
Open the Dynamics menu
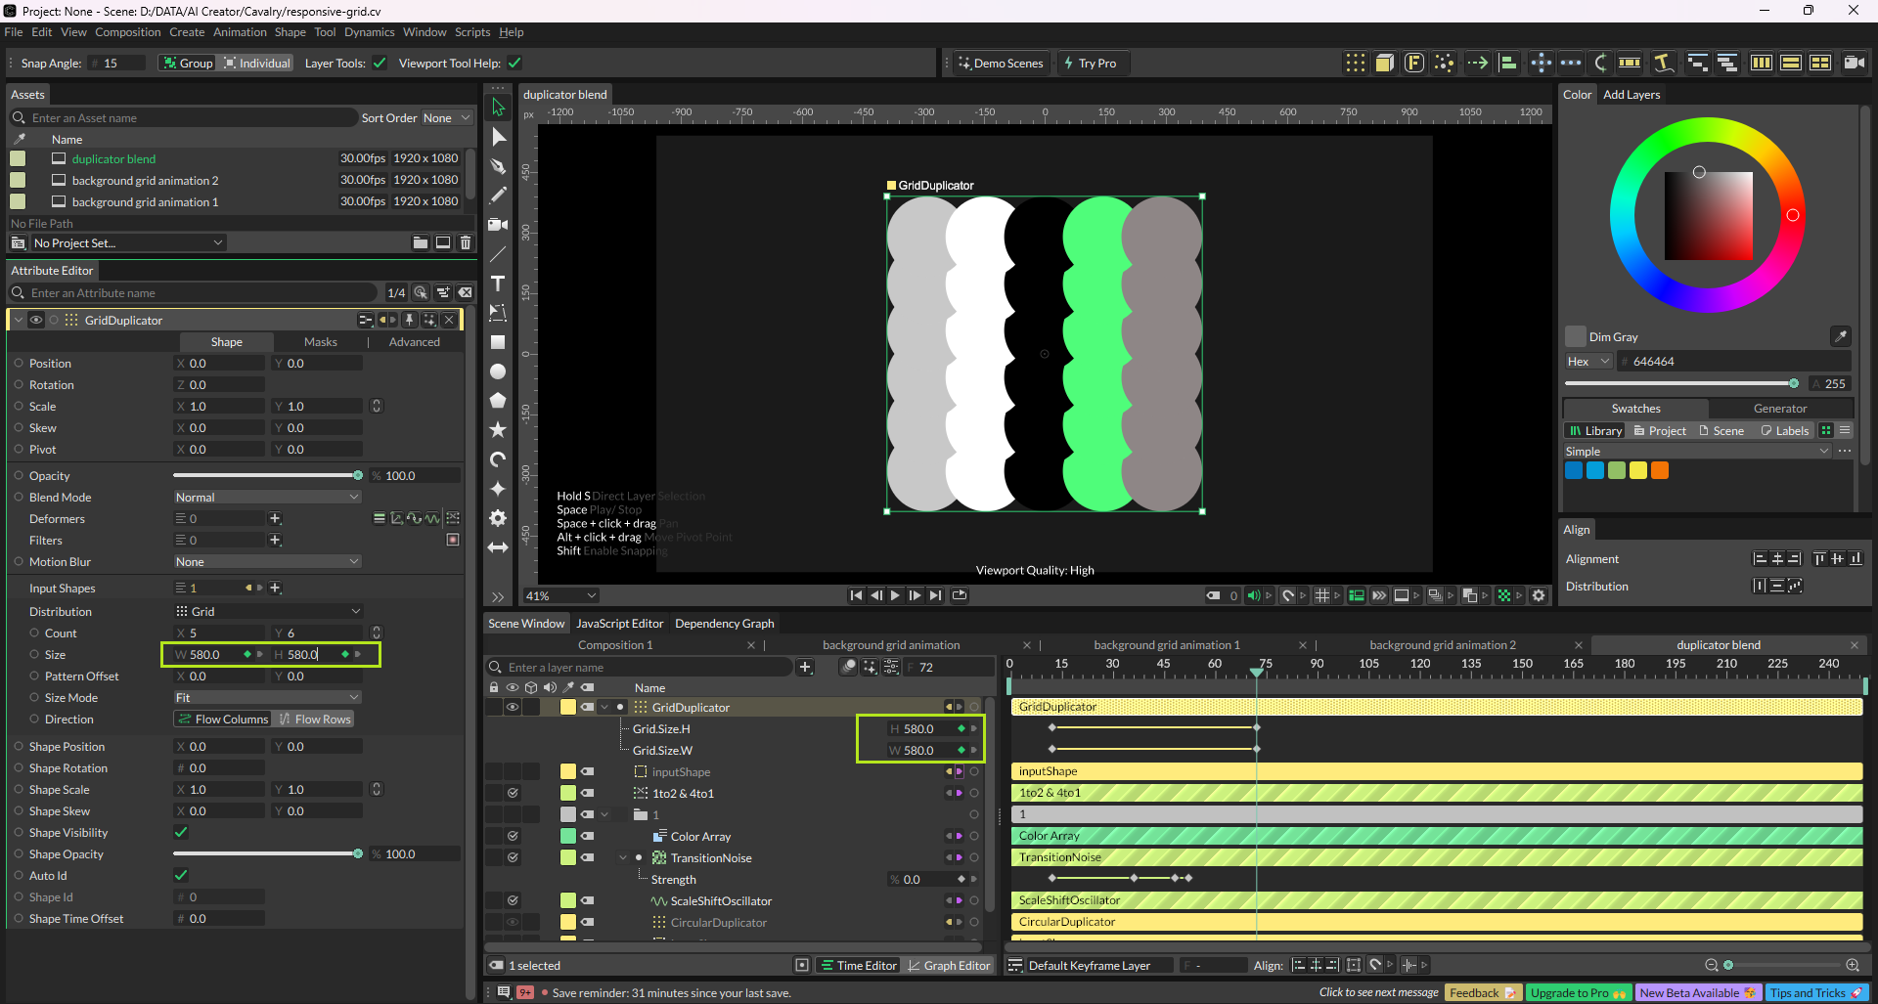coord(369,32)
